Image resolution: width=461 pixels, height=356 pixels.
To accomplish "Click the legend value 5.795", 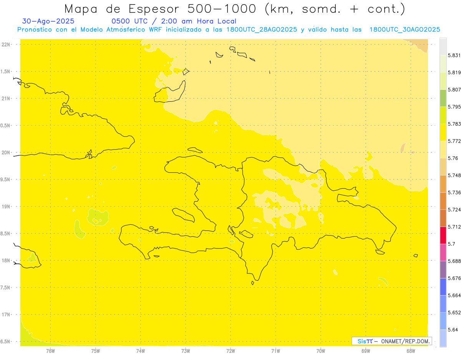I will pos(454,107).
